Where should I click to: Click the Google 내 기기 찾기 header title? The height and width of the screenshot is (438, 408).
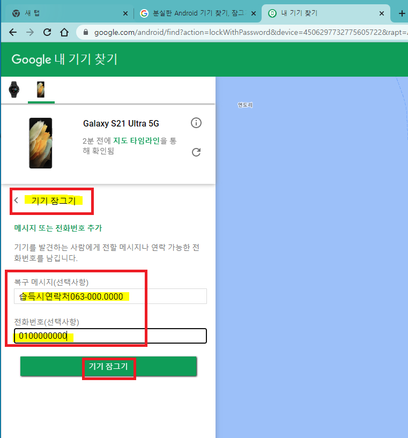tap(64, 59)
